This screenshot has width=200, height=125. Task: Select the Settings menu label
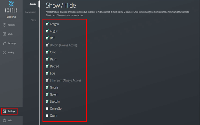click(x=11, y=111)
